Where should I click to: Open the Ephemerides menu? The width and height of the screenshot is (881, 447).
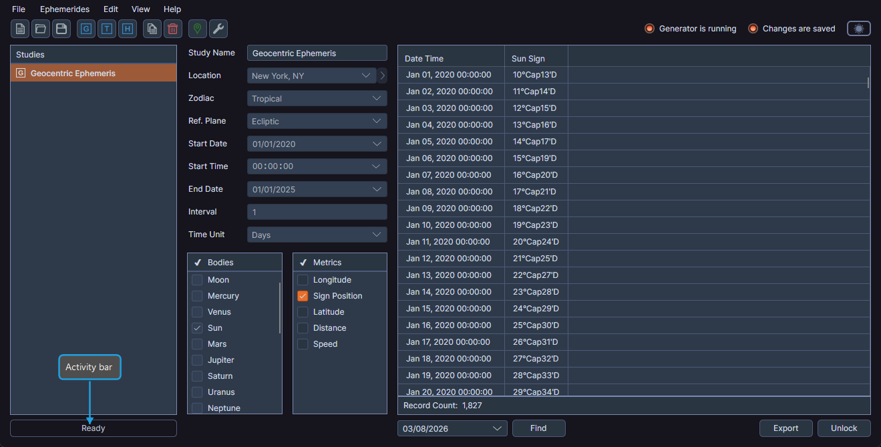coord(64,9)
